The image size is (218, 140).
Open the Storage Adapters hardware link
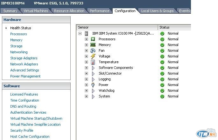[x=24, y=58]
